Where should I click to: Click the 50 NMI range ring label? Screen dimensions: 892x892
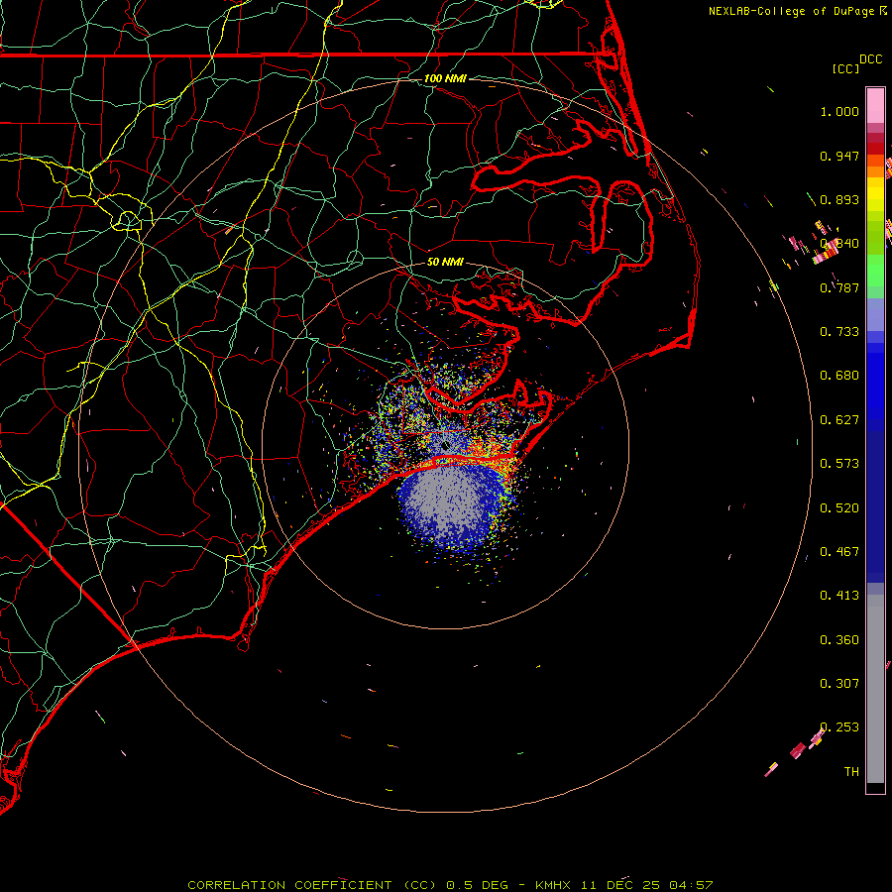coord(445,262)
